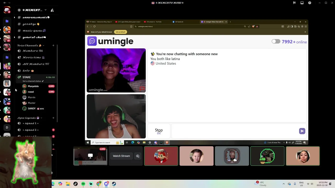The image size is (335, 188).
Task: Open the announcements text channel
Action: [36, 17]
